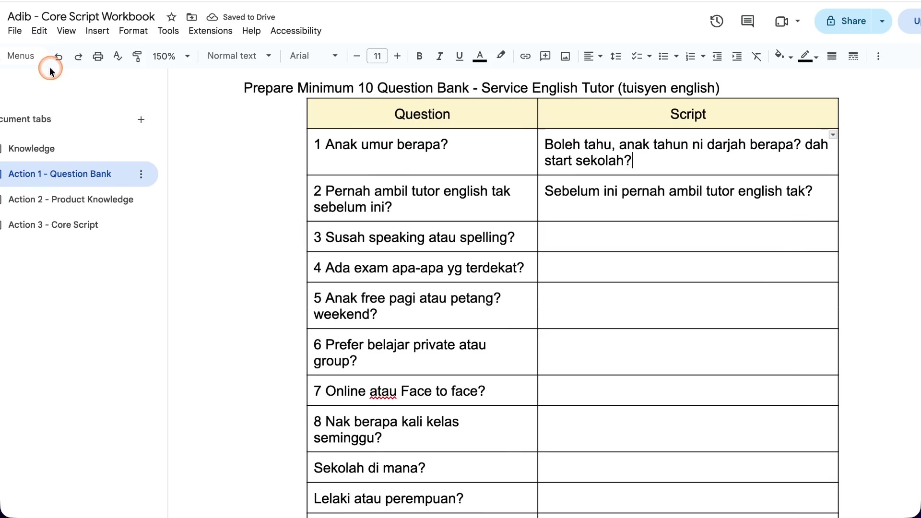Open the Normal text style dropdown

pos(239,56)
